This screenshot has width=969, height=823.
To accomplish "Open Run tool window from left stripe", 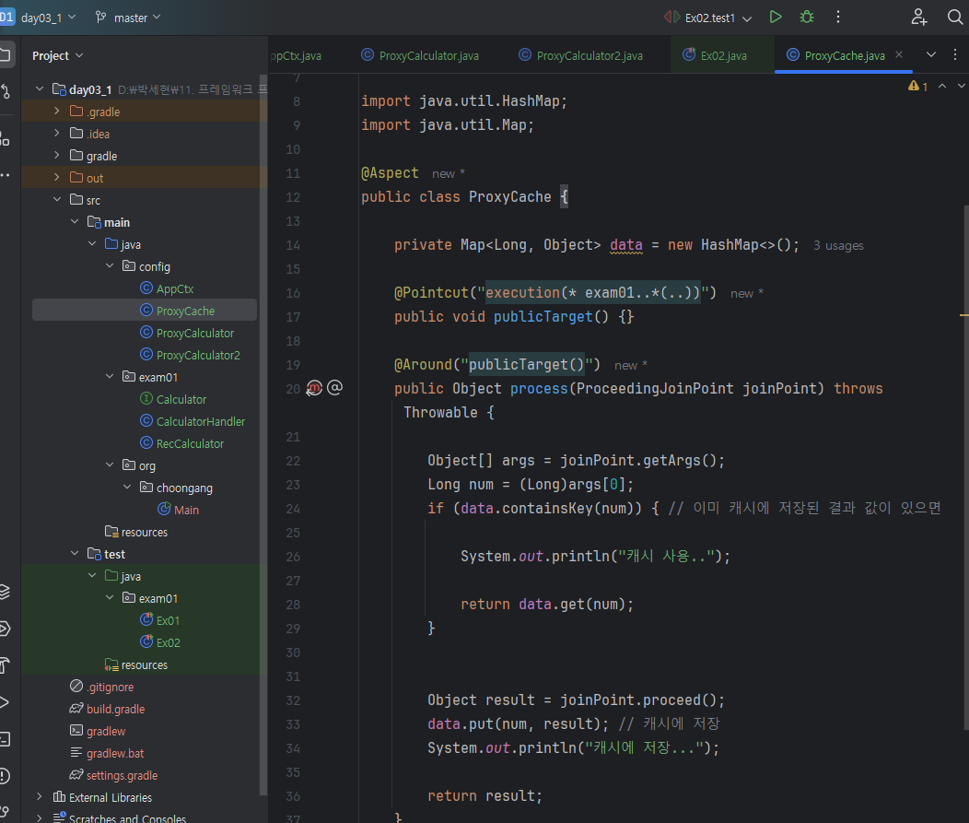I will 5,702.
